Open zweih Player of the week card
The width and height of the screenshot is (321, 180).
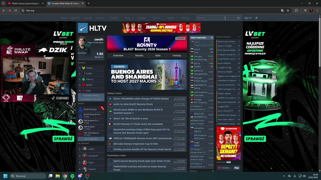91,48
